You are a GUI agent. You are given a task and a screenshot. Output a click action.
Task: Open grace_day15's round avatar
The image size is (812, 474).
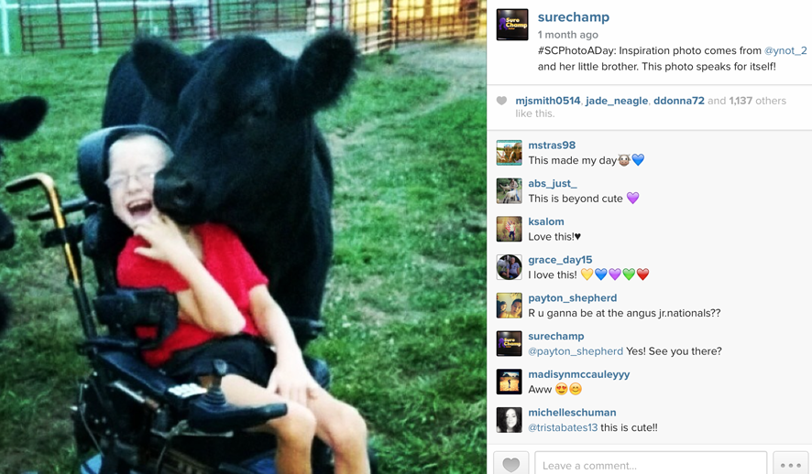[509, 267]
